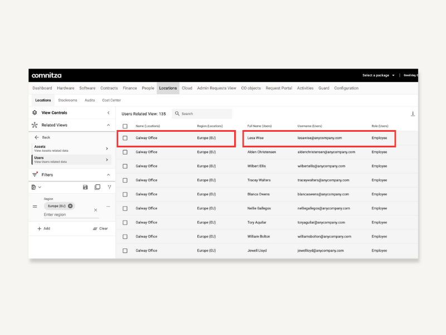Click the View Controls layers icon

click(35, 113)
